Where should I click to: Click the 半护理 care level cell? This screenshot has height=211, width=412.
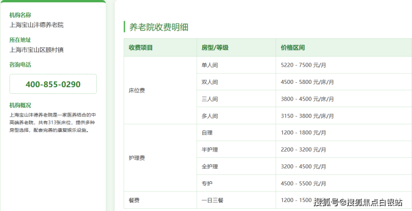pos(236,149)
